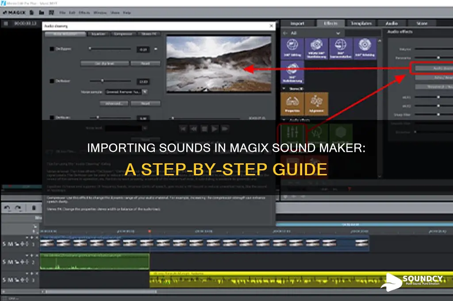This screenshot has height=301, width=453.
Task: Click the lock icon on the yellow audio track
Action: (x=17, y=280)
